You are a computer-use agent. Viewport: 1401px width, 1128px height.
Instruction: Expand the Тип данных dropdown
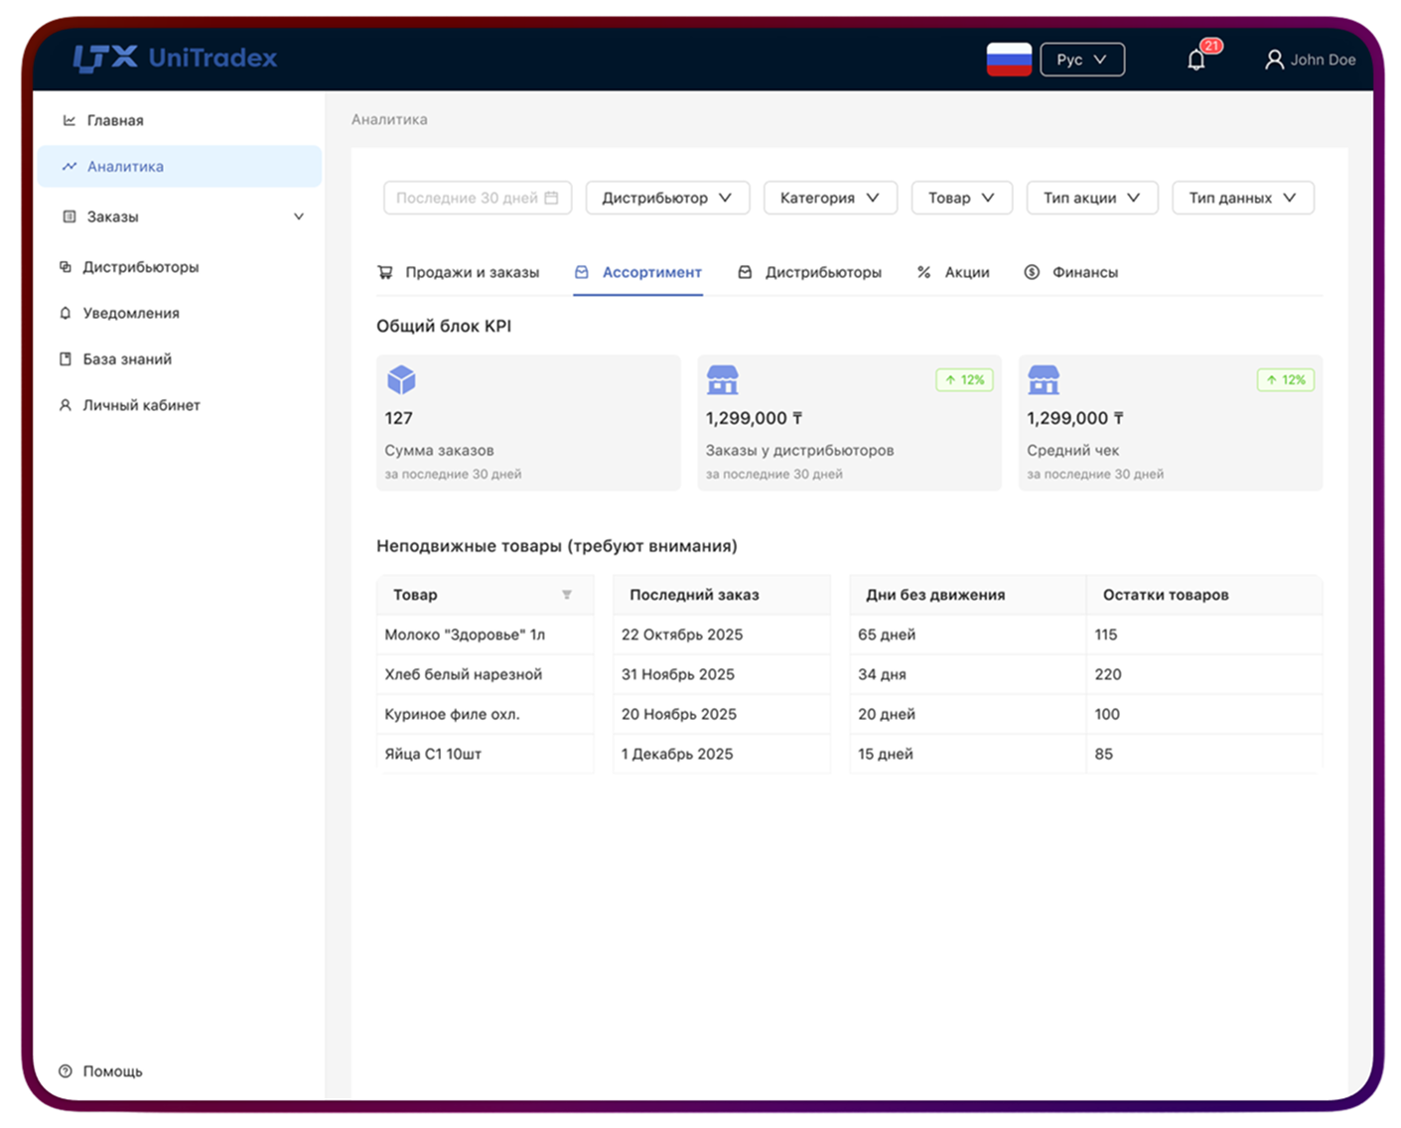(x=1242, y=198)
